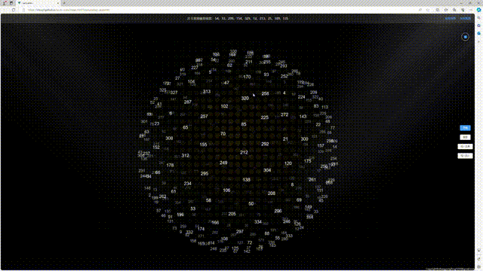
Task: Select number 249 in the sphere
Action: pyautogui.click(x=223, y=163)
